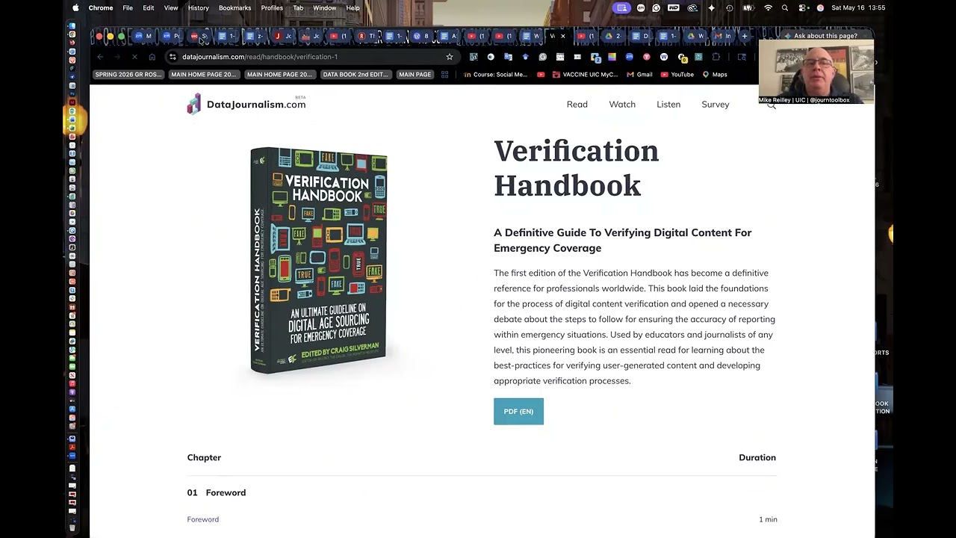Image resolution: width=956 pixels, height=538 pixels.
Task: Open the Listen section
Action: tap(668, 105)
